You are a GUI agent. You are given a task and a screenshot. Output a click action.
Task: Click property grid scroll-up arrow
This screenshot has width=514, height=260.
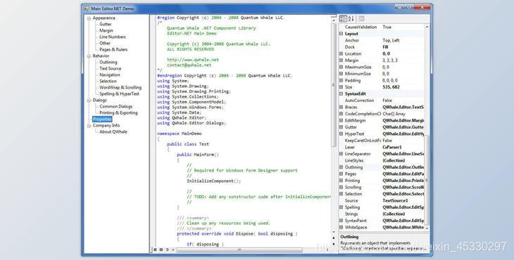[427, 27]
